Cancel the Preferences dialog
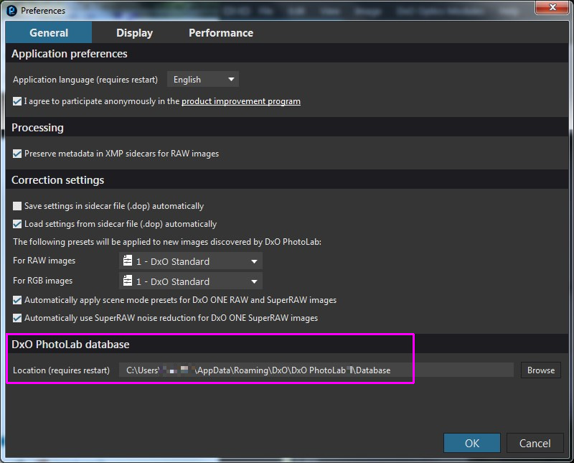The image size is (574, 463). pyautogui.click(x=535, y=443)
